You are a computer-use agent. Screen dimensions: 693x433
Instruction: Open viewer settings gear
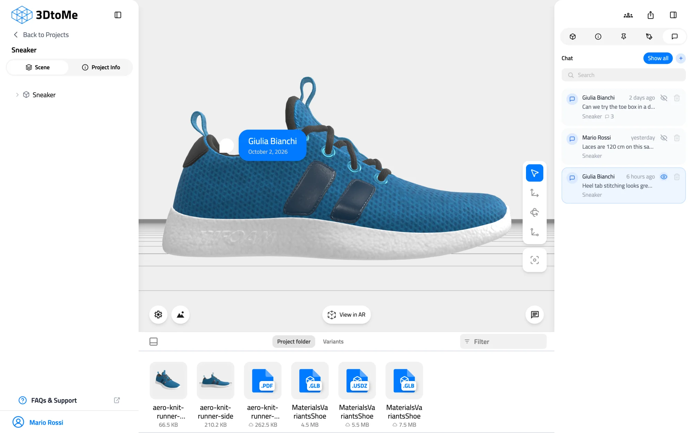tap(158, 315)
